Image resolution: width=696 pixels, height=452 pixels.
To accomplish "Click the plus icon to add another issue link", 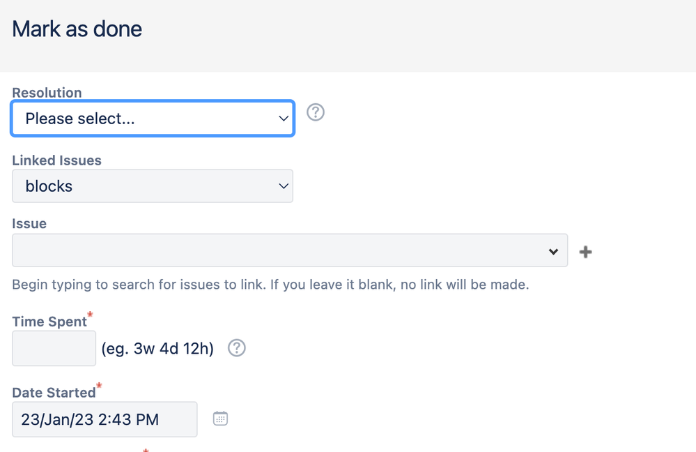I will tap(585, 251).
